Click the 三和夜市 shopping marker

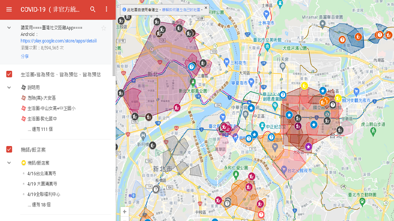point(226,62)
